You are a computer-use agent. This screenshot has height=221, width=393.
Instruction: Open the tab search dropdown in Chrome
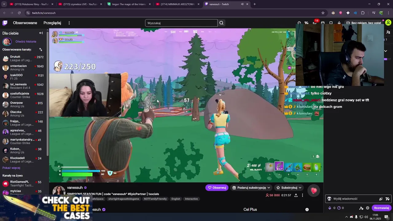coord(4,4)
